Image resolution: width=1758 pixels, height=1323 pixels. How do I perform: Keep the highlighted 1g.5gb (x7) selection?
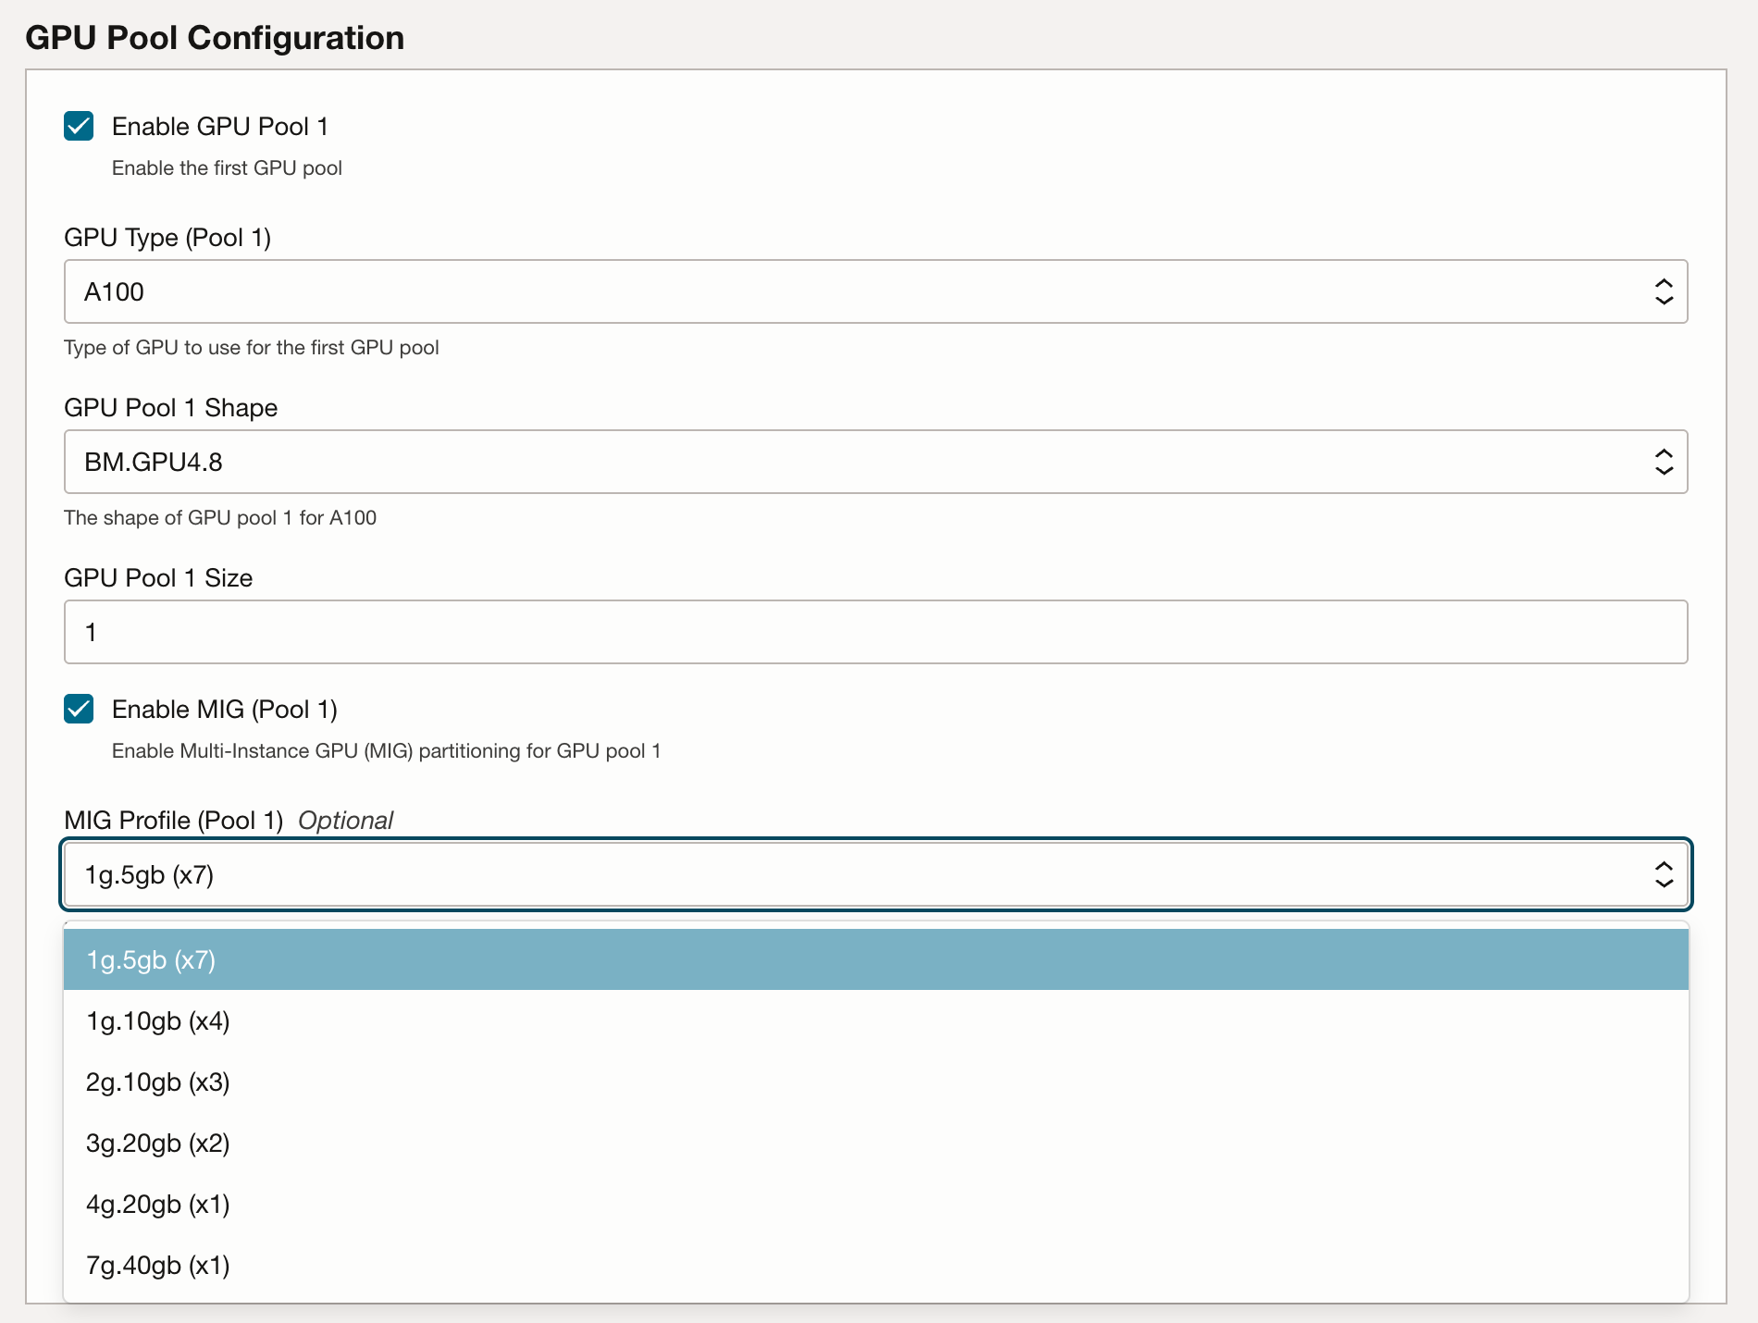click(150, 960)
